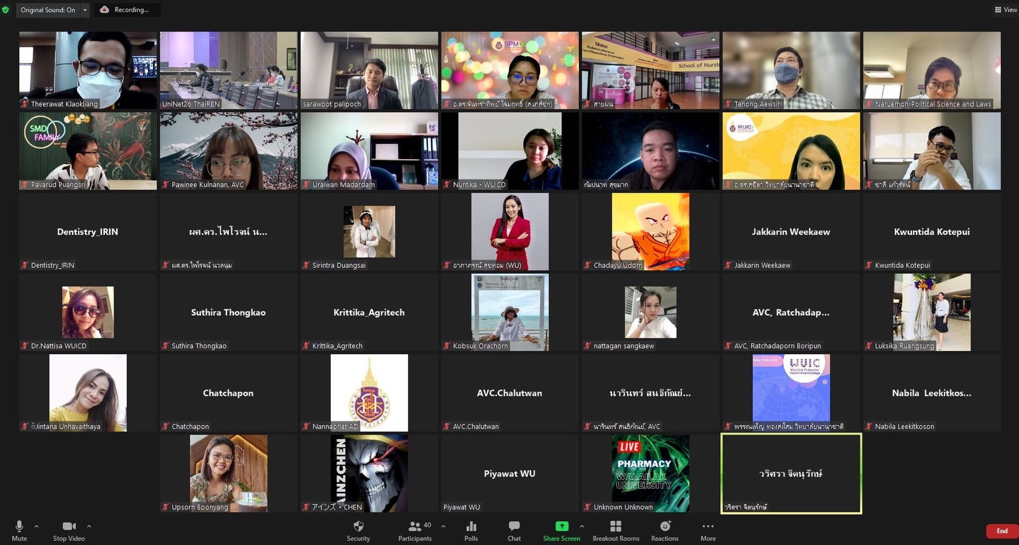Open the More menu in toolbar
1019x545 pixels.
coord(708,530)
